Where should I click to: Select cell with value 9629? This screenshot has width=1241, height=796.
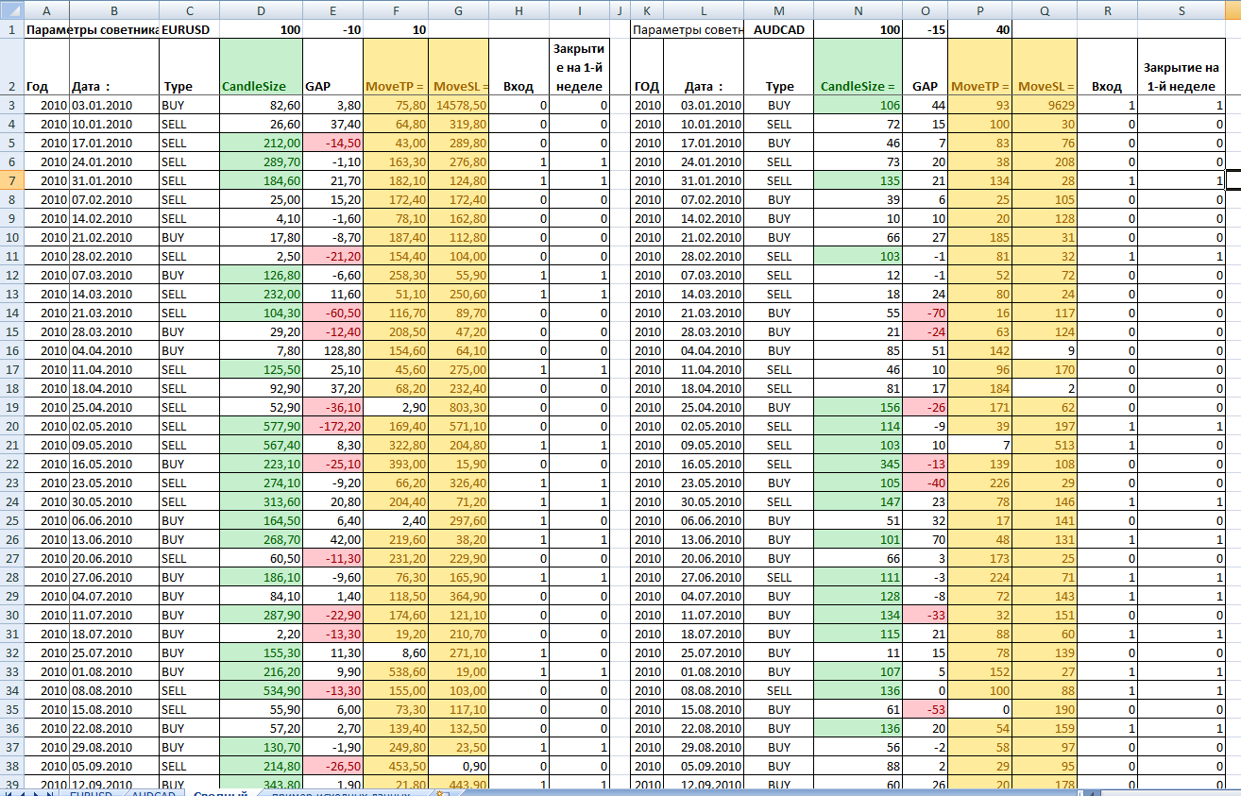[1045, 105]
